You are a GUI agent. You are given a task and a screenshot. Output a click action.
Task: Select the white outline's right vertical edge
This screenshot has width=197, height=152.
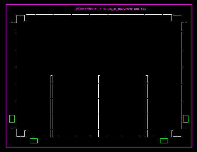(x=182, y=76)
